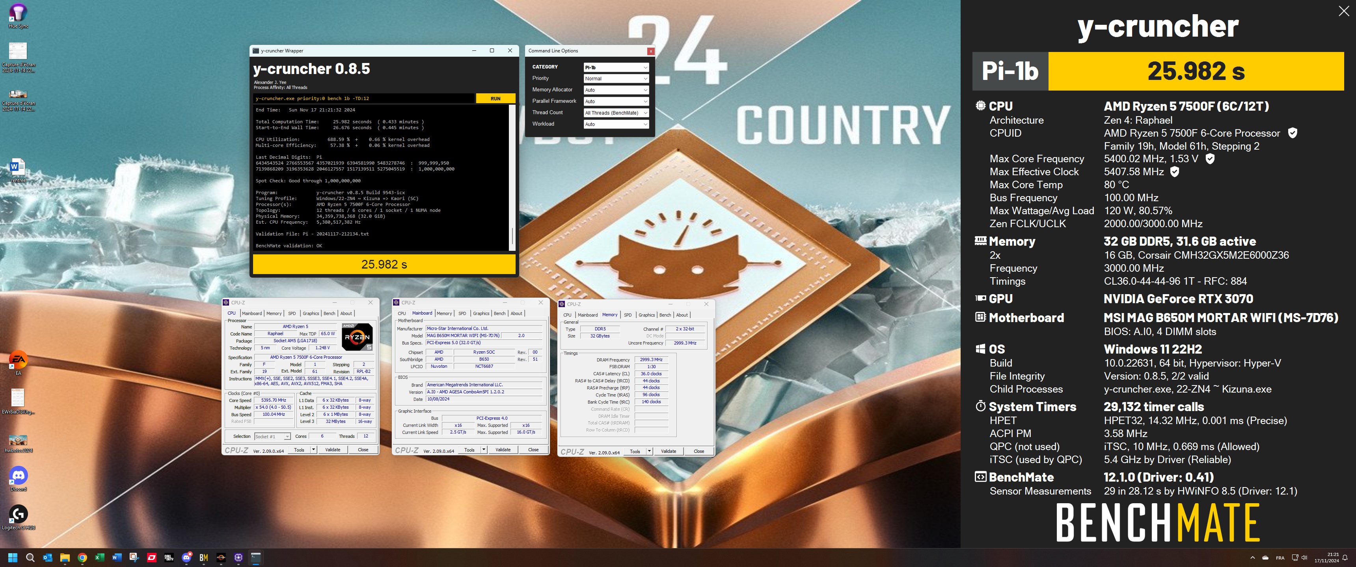The width and height of the screenshot is (1356, 567).
Task: Open the CATEGORY dropdown showing Pi-1b
Action: click(616, 67)
